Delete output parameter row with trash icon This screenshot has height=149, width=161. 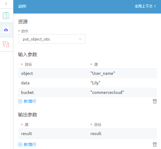155,145
